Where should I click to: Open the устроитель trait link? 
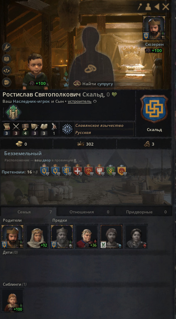point(79,101)
